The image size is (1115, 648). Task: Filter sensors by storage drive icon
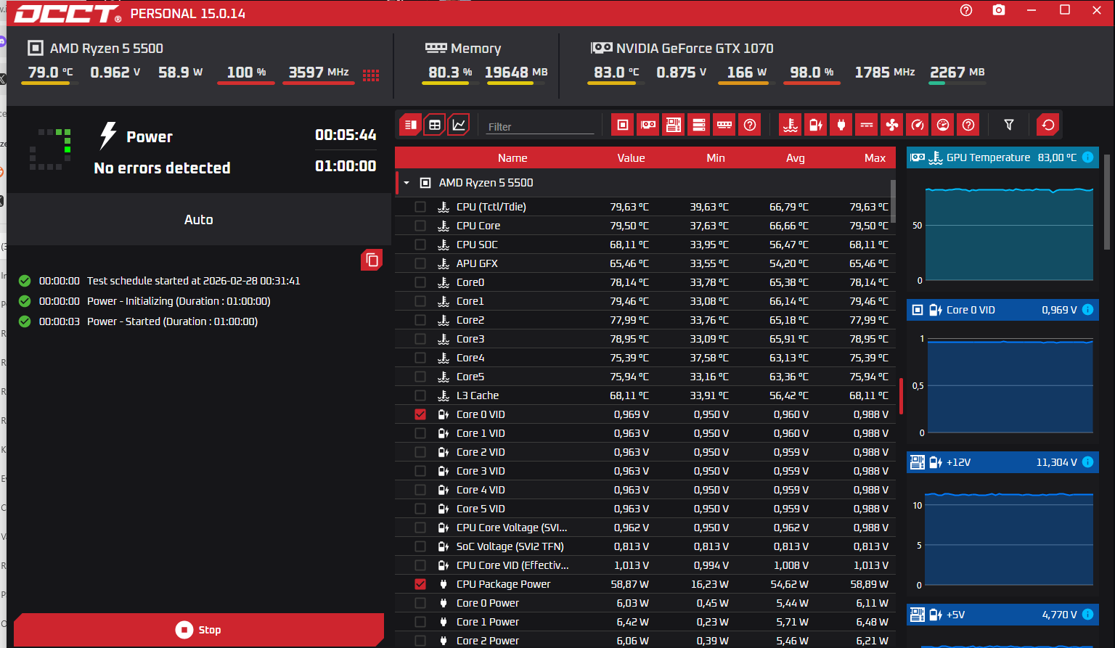[x=698, y=125]
